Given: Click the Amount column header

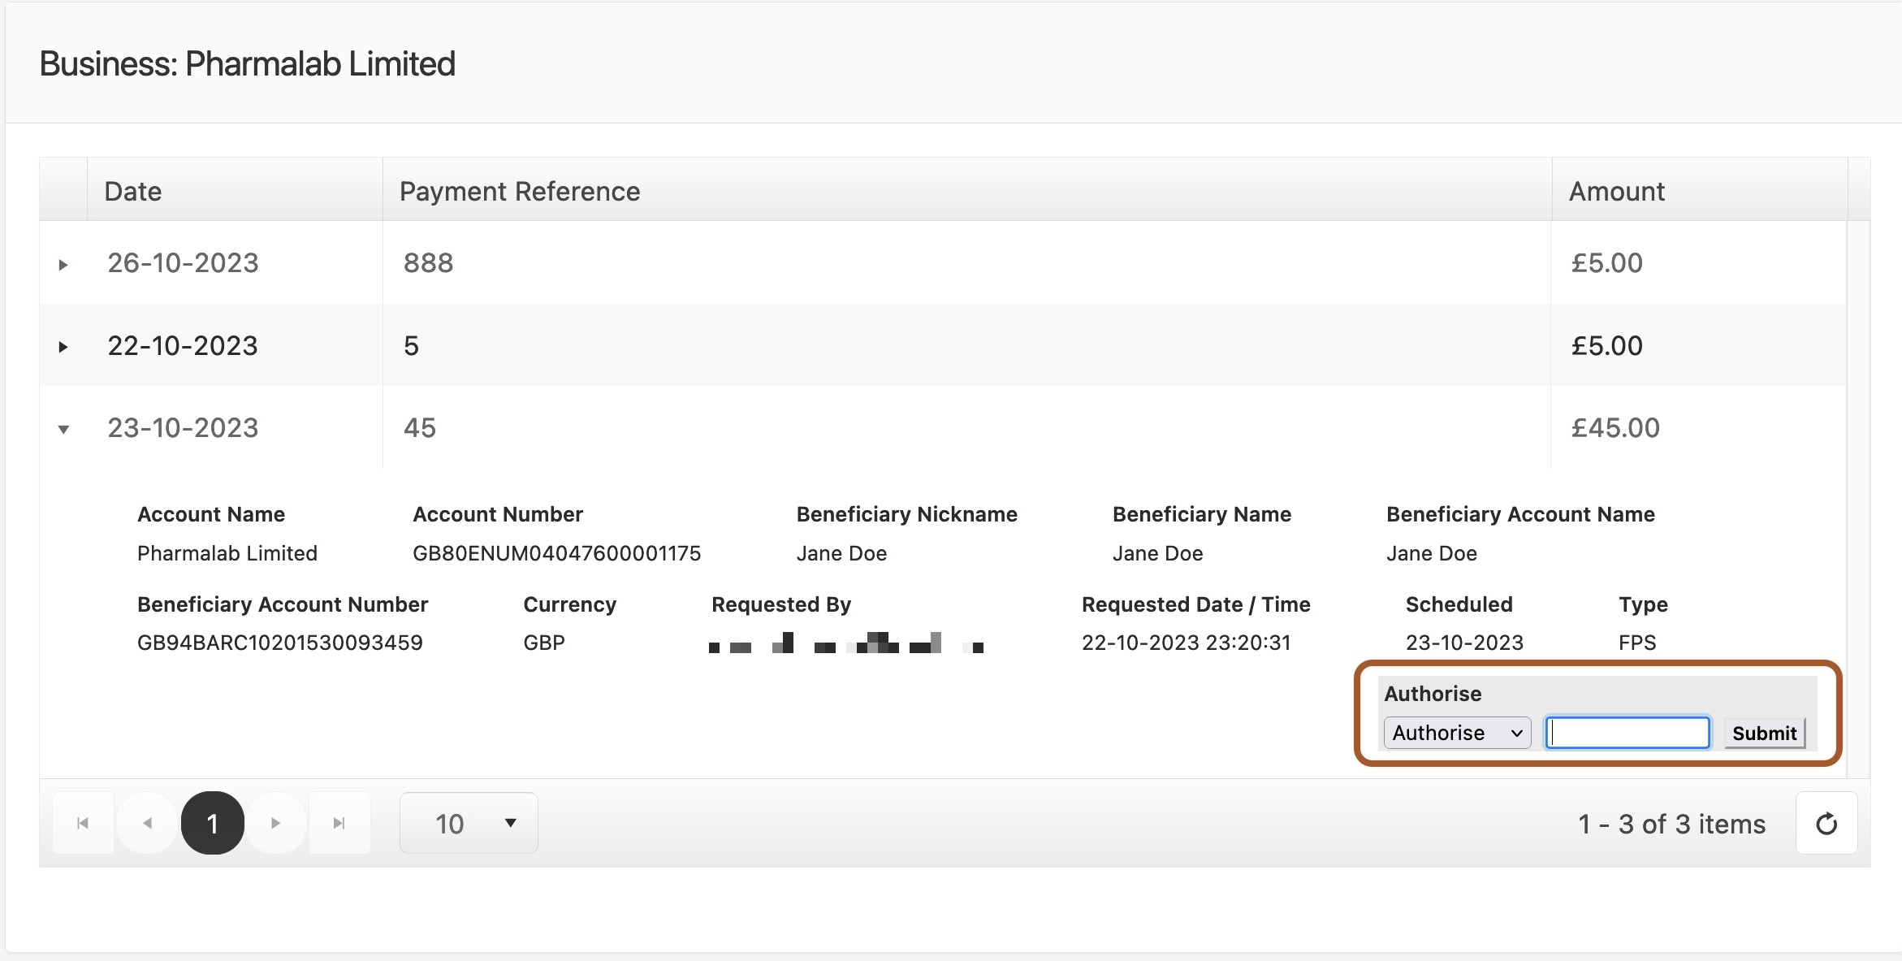Looking at the screenshot, I should click(1616, 191).
